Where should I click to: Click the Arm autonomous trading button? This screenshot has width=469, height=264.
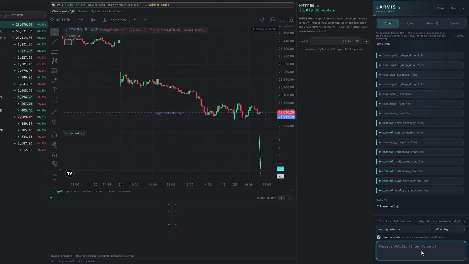point(460,36)
